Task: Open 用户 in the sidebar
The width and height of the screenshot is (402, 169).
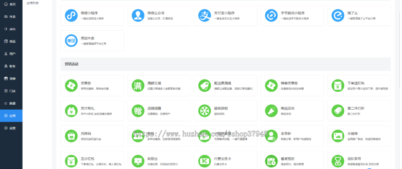Action: tap(11, 54)
